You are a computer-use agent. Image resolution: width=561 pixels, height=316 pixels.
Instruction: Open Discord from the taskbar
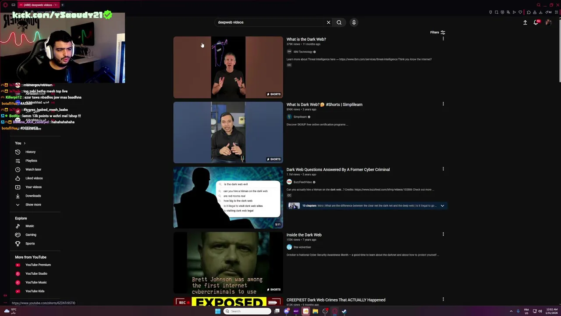click(287, 311)
